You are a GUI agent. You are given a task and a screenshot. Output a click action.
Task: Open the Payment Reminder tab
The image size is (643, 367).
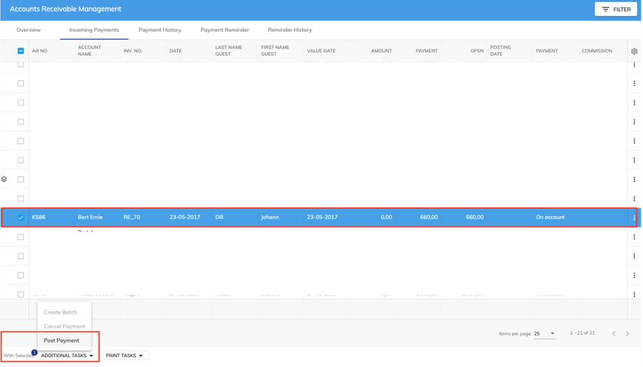click(224, 30)
